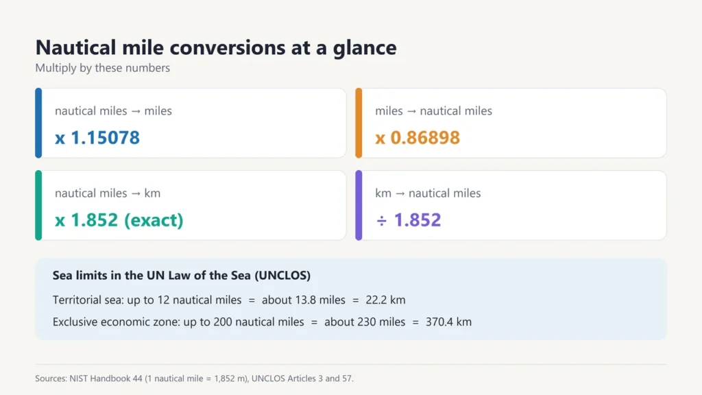Click the title 'Nautical mile conversions at a glance'
Screen dimensions: 702x395
216,47
